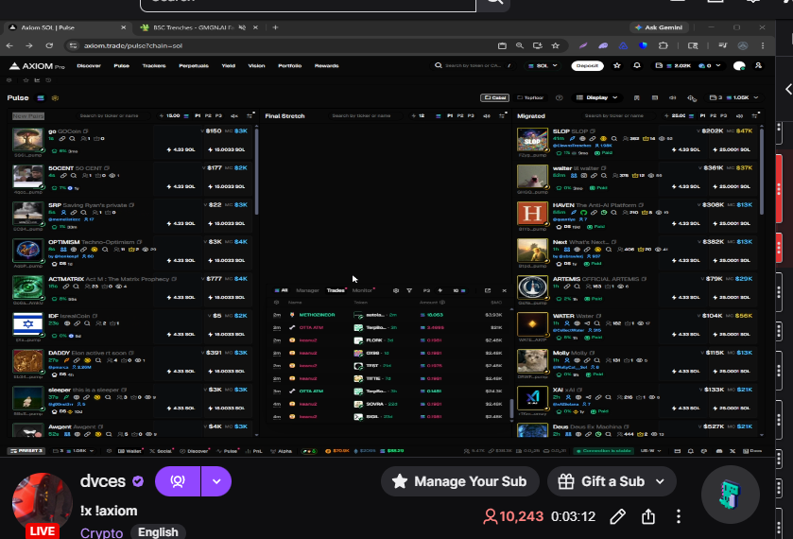793x539 pixels.
Task: Expand the wallet selector showing 1.05K
Action: click(x=733, y=97)
